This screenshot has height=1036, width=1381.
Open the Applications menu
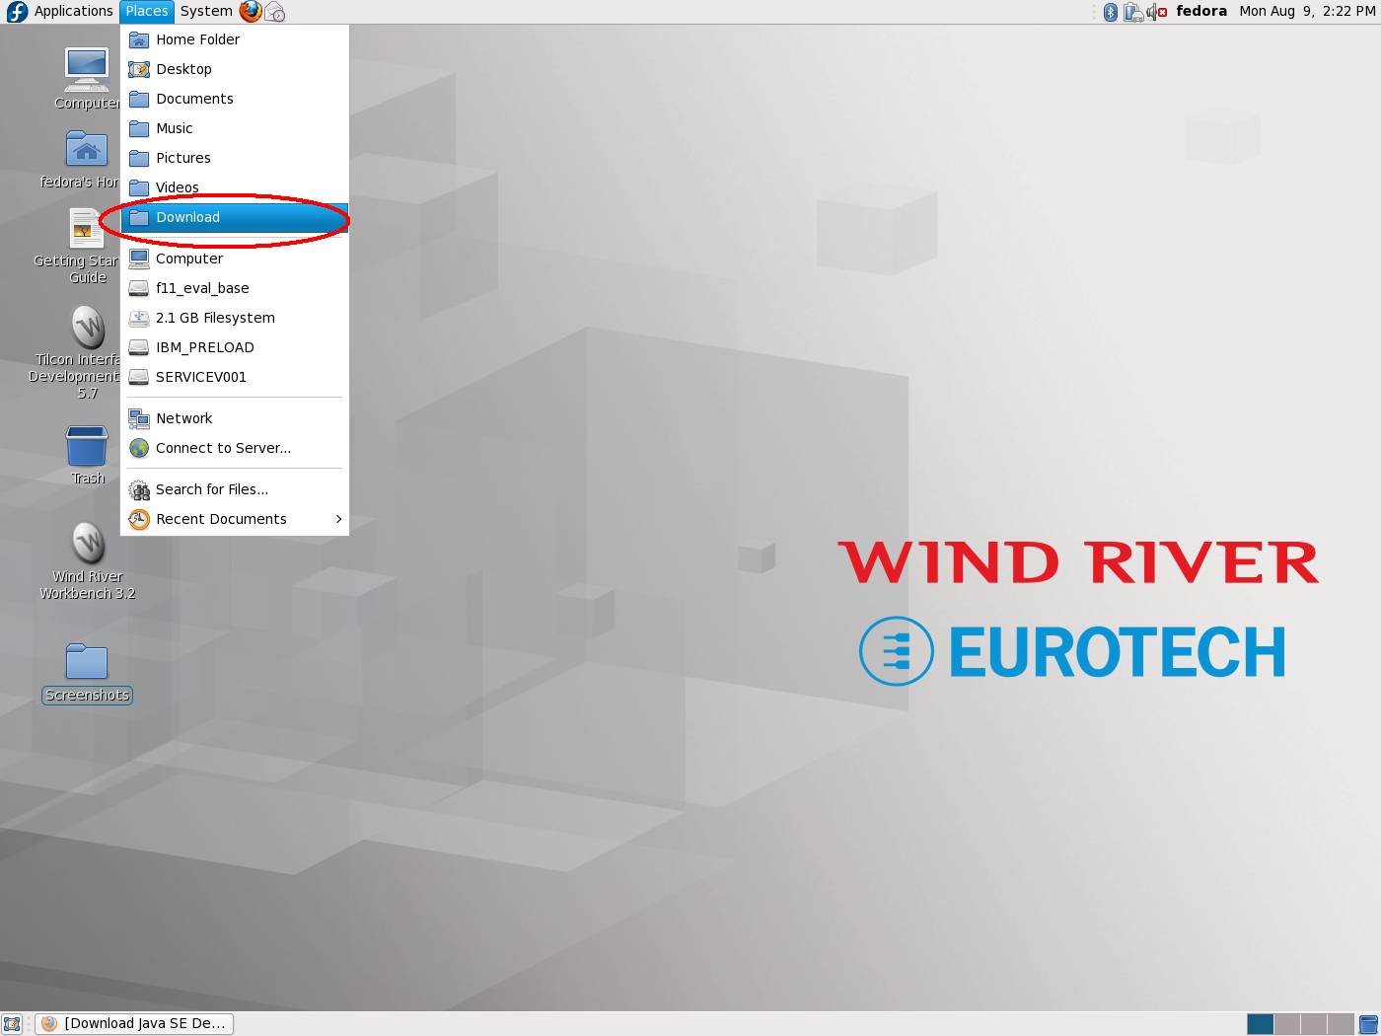pos(73,11)
